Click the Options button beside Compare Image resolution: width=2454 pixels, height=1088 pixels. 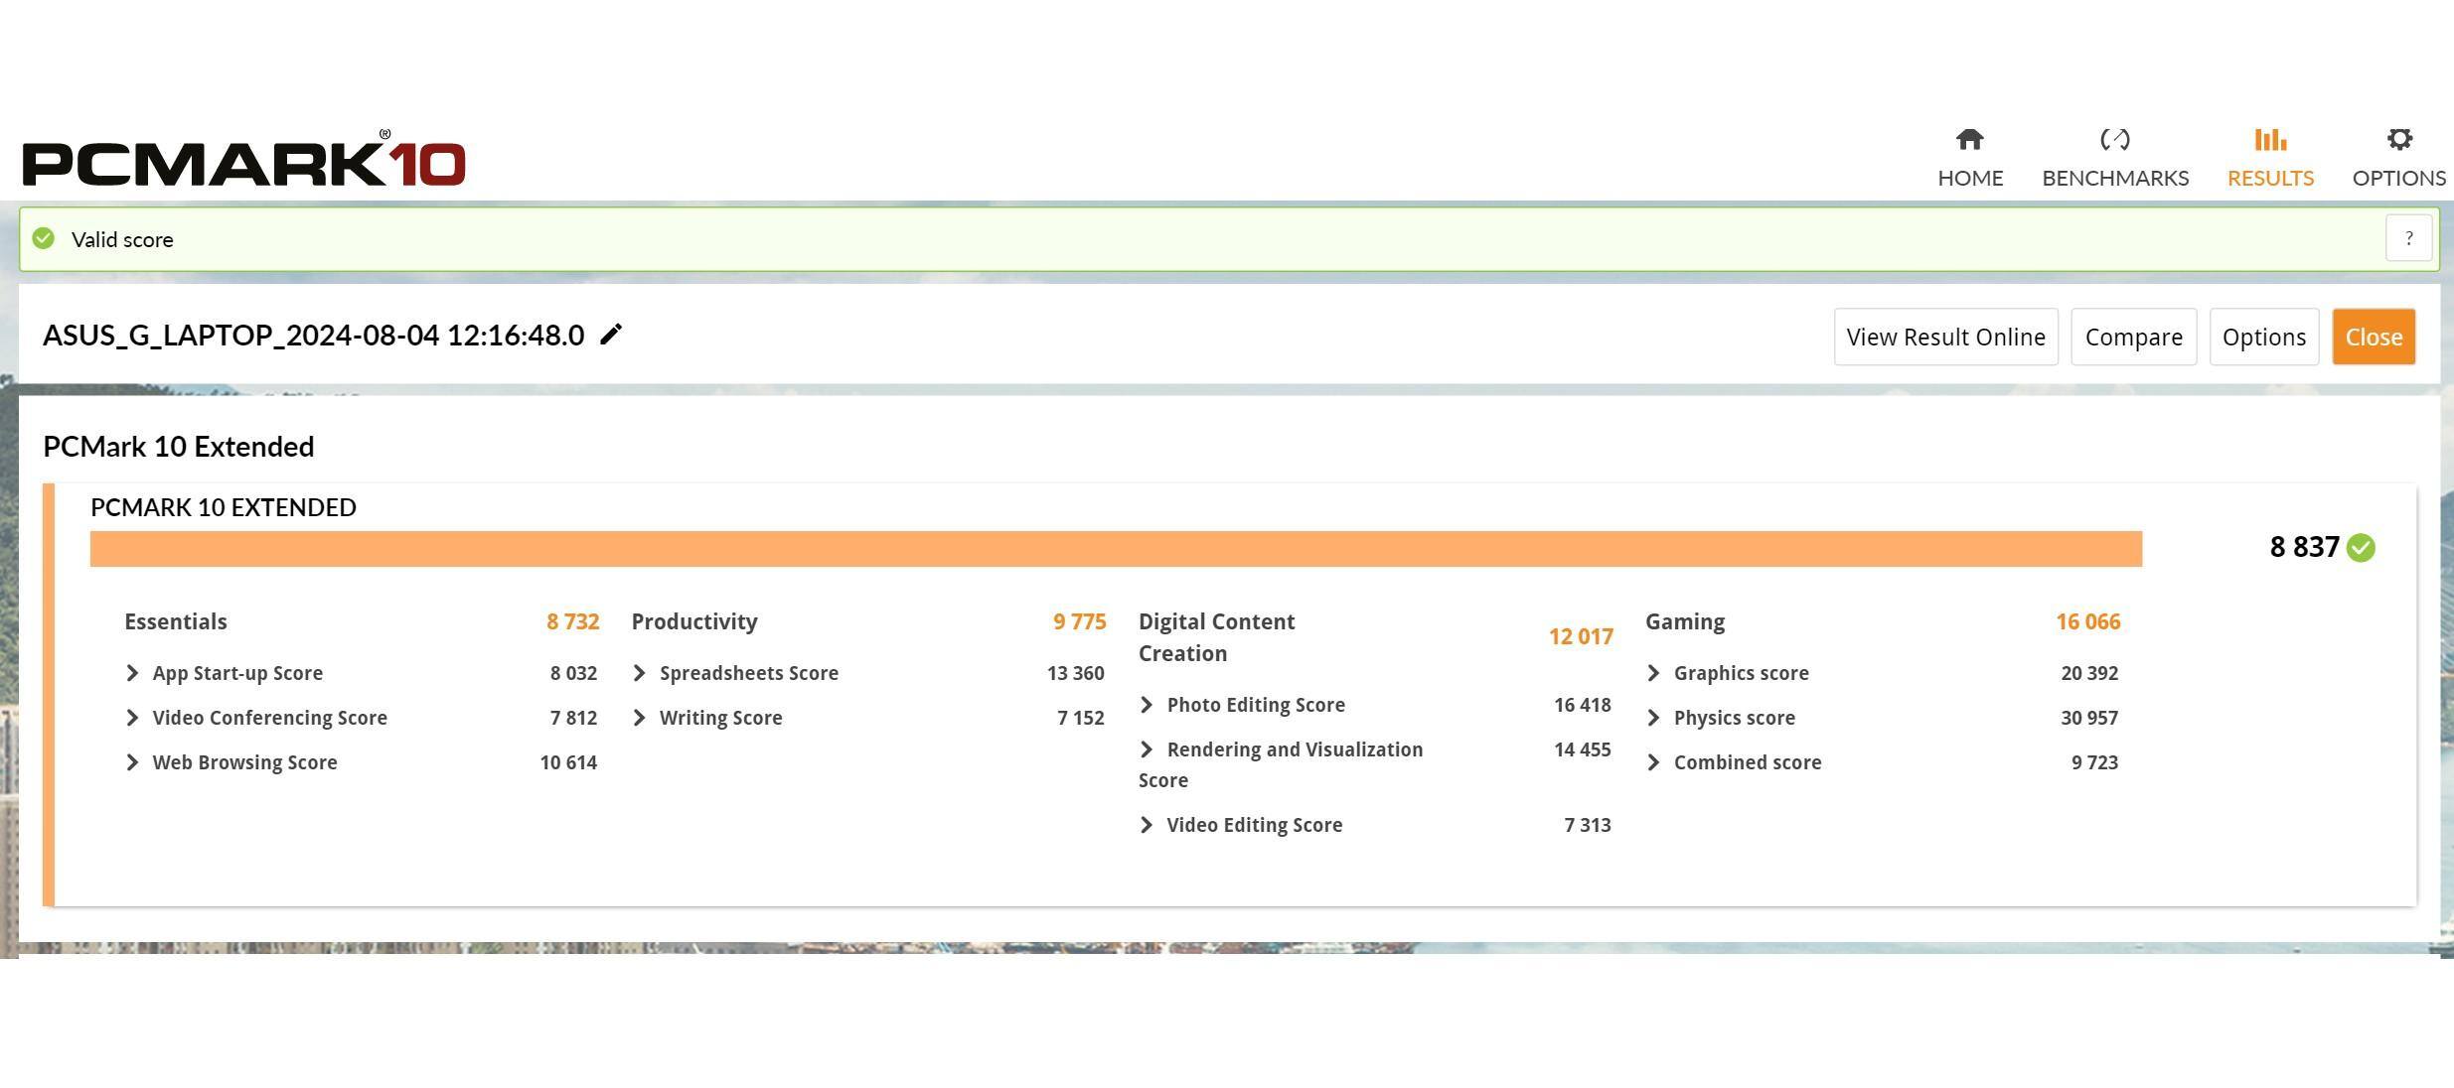(x=2263, y=337)
